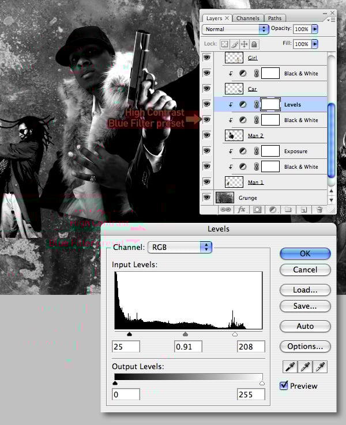Viewport: 346px width, 425px height.
Task: Click adjustment icon of Black & White below Girl
Action: click(243, 73)
